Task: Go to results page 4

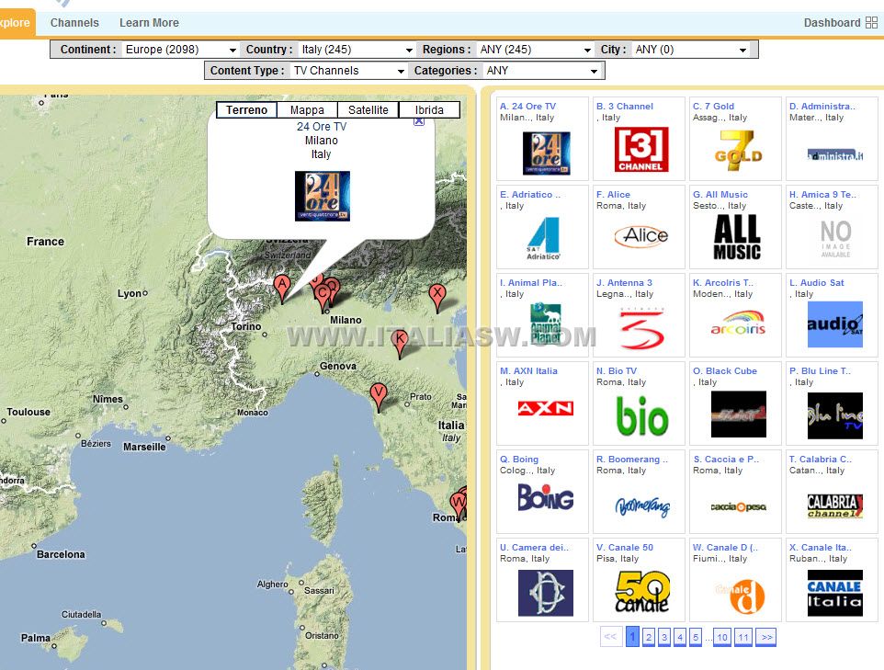Action: coord(680,637)
